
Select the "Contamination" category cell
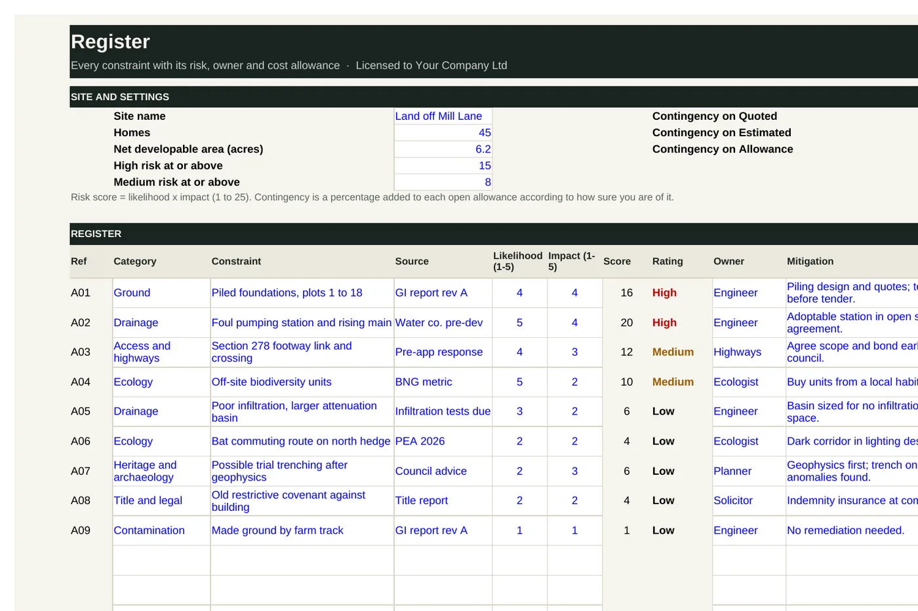point(161,530)
